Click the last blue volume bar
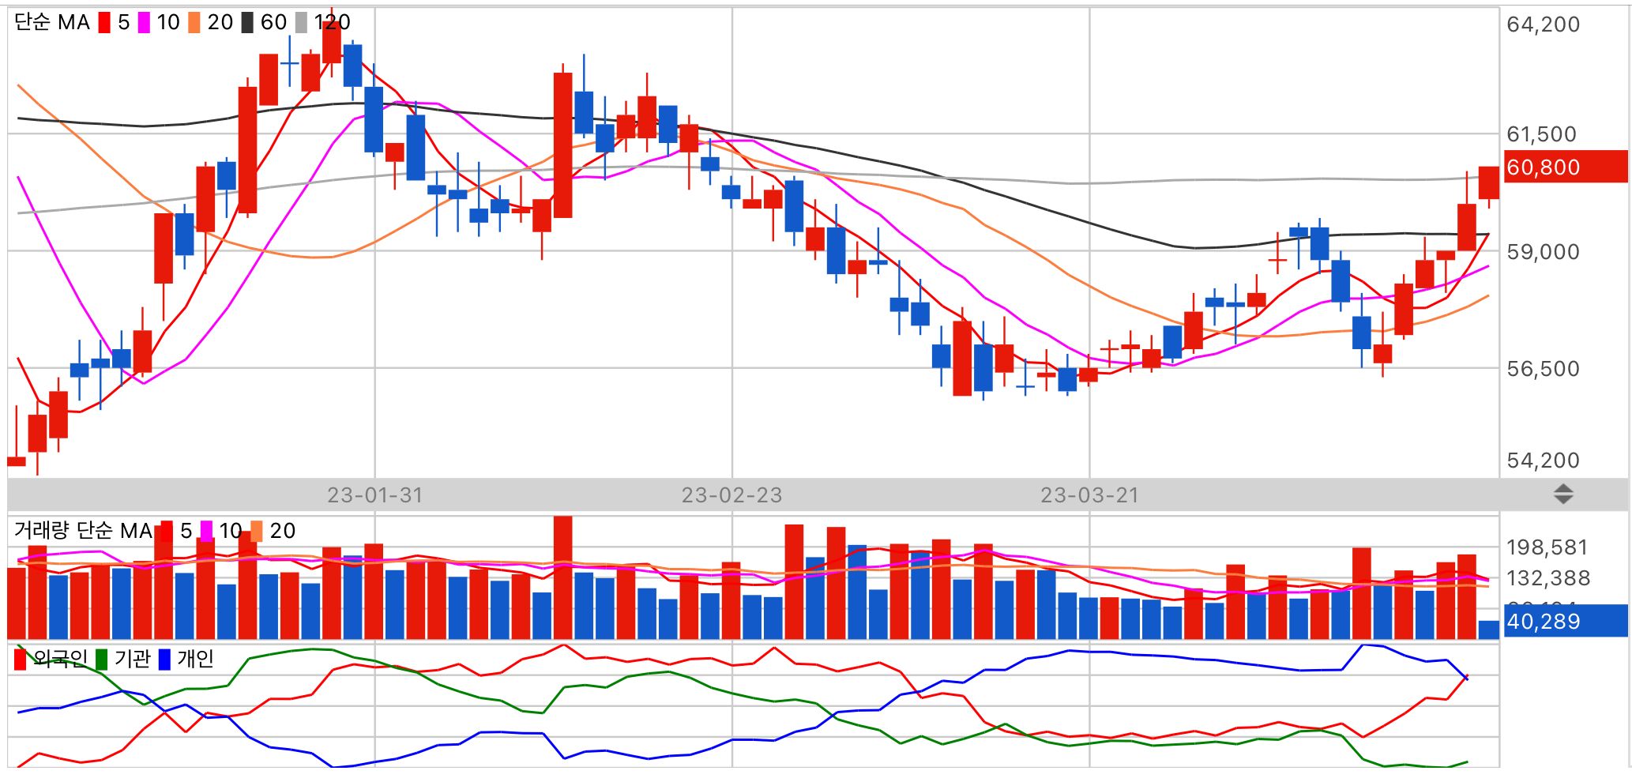 [x=1488, y=630]
